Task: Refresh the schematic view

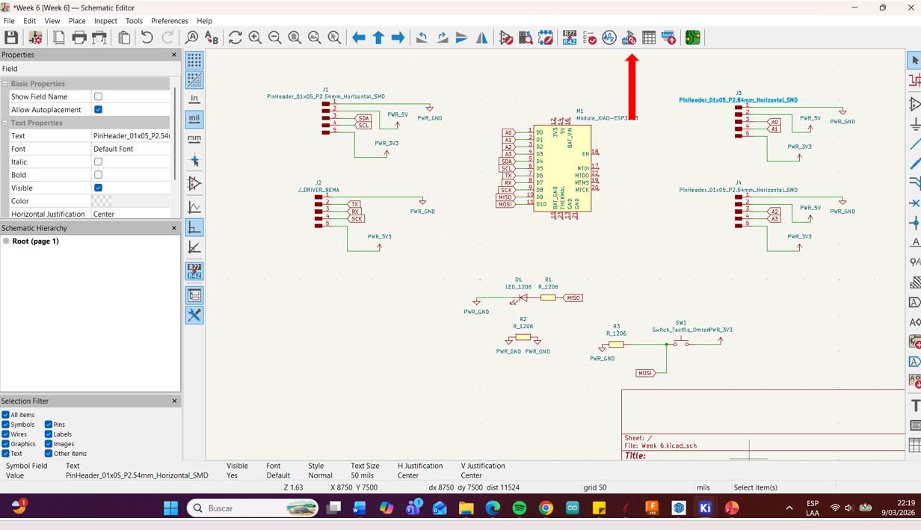Action: pyautogui.click(x=235, y=37)
